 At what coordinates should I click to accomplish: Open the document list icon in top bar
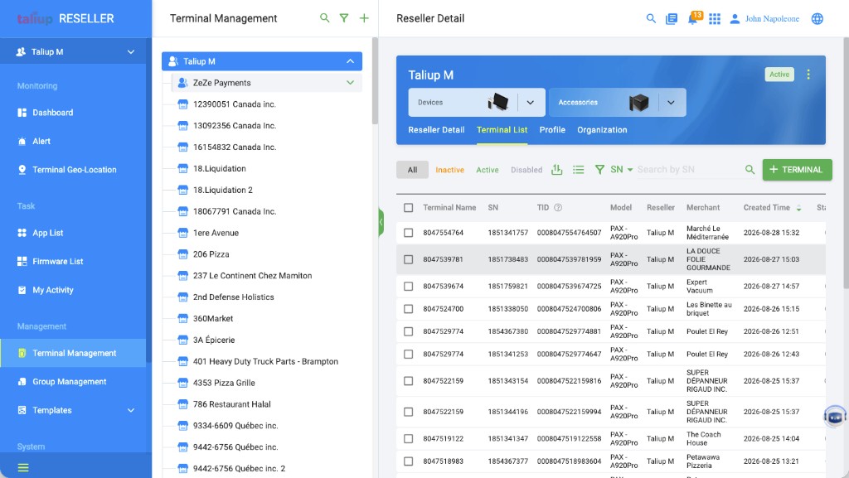pyautogui.click(x=672, y=19)
